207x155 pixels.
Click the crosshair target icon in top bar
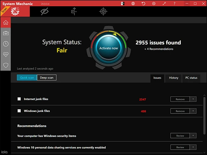click(103, 11)
